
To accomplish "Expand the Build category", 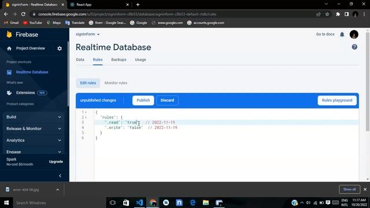I will click(x=34, y=117).
